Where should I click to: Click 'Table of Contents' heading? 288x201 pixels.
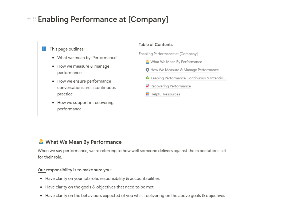(155, 45)
